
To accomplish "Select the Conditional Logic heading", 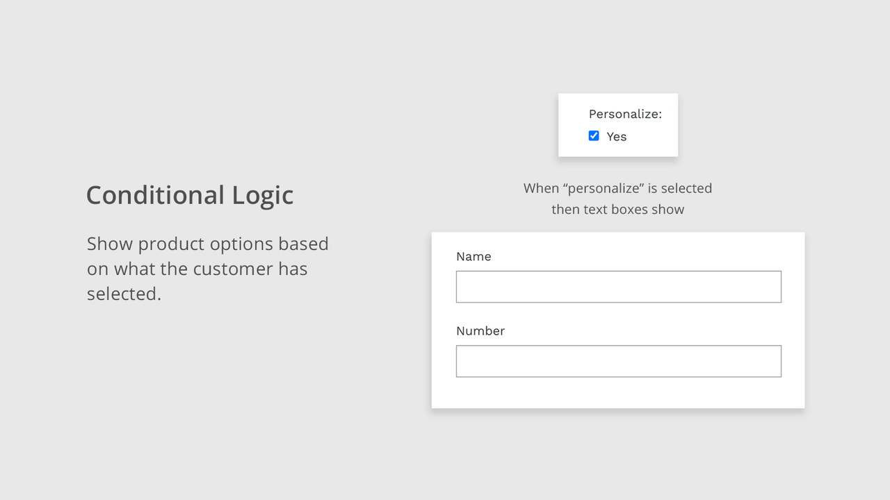I will coord(189,195).
